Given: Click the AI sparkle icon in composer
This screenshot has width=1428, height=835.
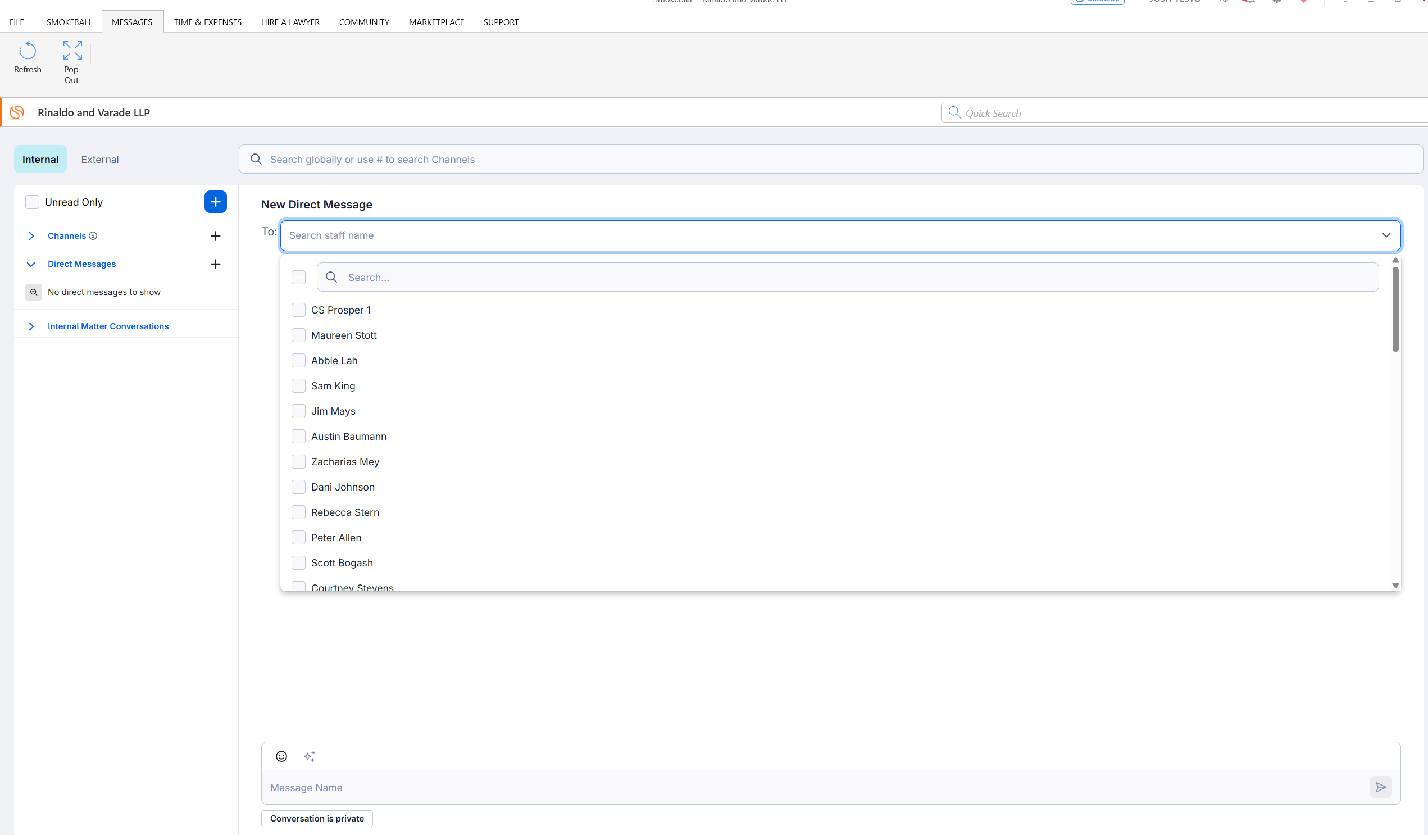Looking at the screenshot, I should tap(310, 756).
